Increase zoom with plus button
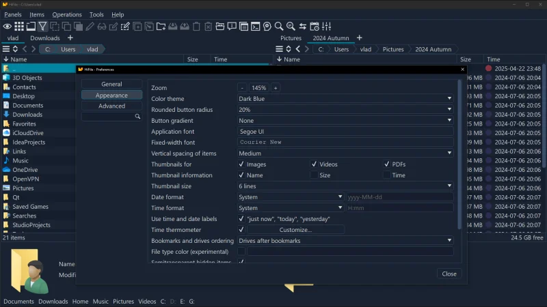This screenshot has width=547, height=307. (x=276, y=88)
